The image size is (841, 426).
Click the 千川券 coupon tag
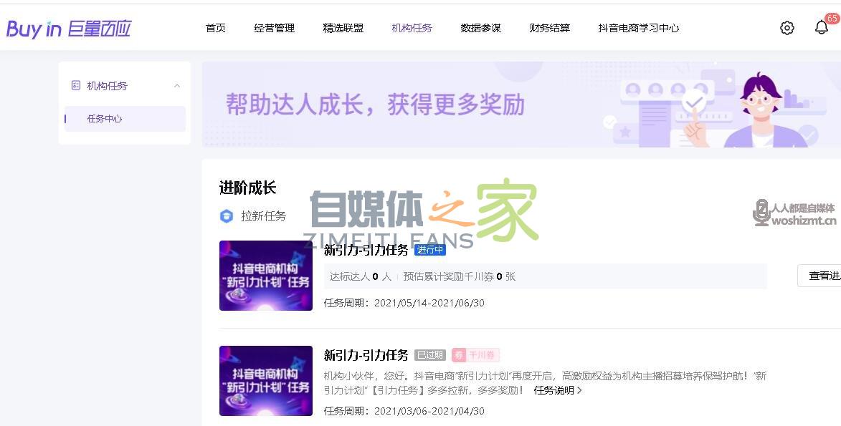[475, 355]
